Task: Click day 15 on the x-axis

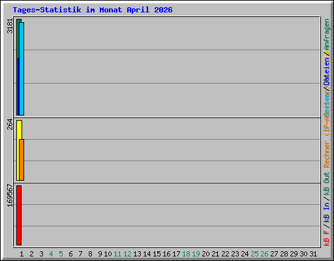Action: (157, 254)
